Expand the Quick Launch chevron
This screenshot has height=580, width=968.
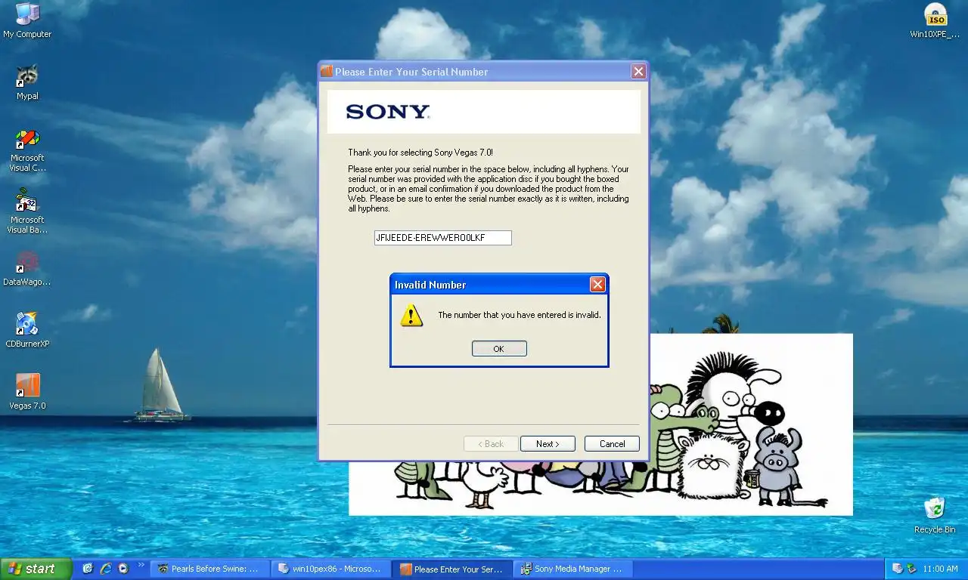tap(141, 566)
